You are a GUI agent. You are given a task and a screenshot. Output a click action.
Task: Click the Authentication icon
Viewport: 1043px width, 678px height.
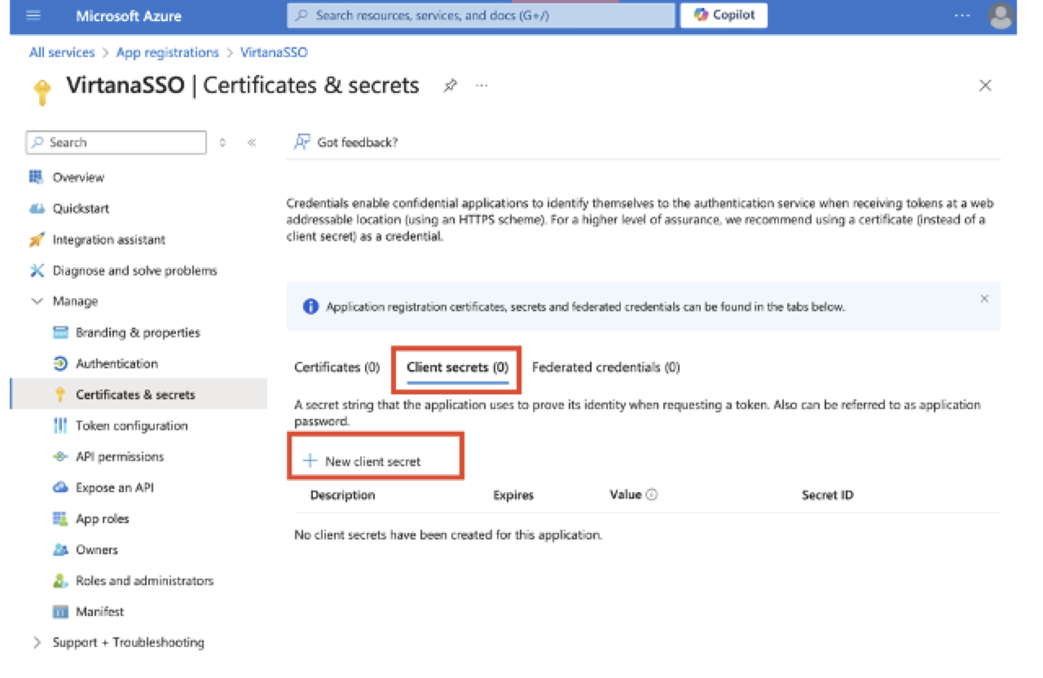point(60,363)
